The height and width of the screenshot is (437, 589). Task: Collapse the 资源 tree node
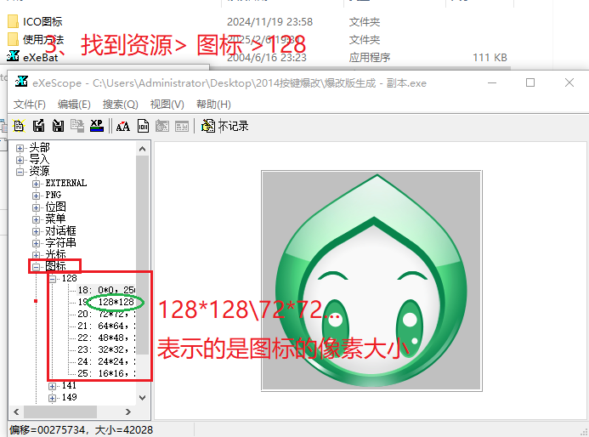pos(20,171)
